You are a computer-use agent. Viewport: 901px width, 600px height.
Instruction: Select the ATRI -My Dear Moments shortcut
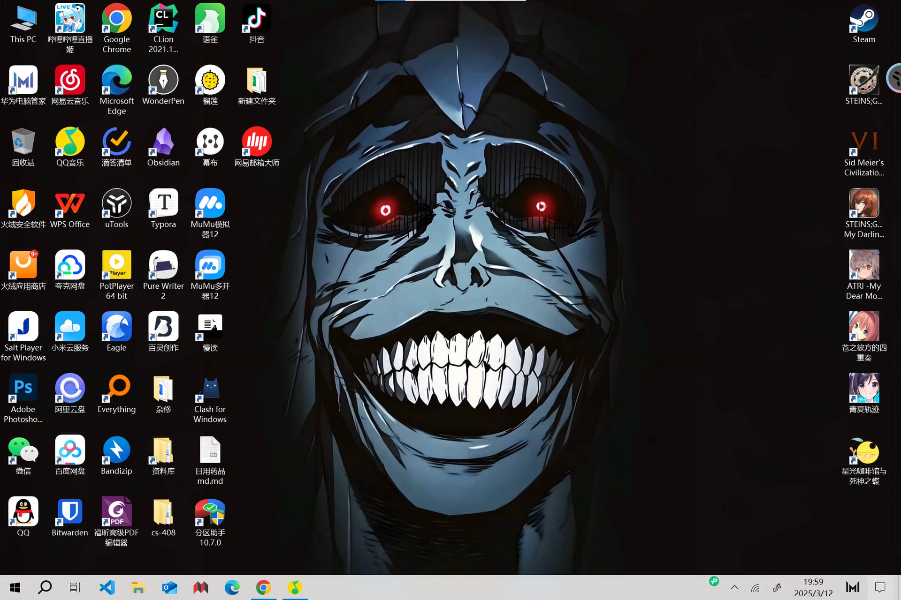click(864, 275)
